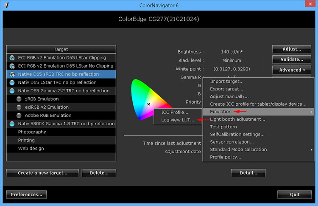
Task: Click Create a new target... button
Action: click(42, 173)
